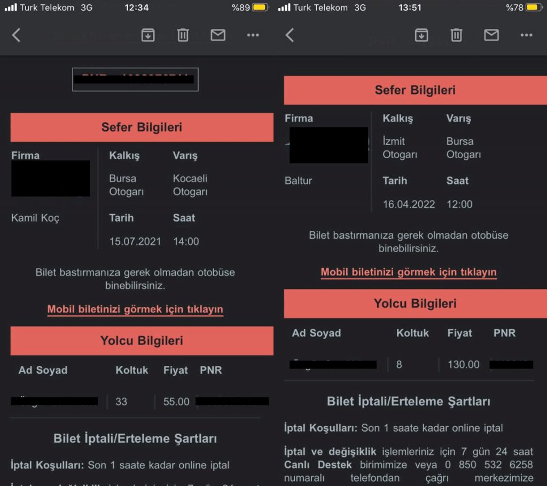Tap the redacted company logo above Baltur
547x486 pixels.
coord(329,145)
